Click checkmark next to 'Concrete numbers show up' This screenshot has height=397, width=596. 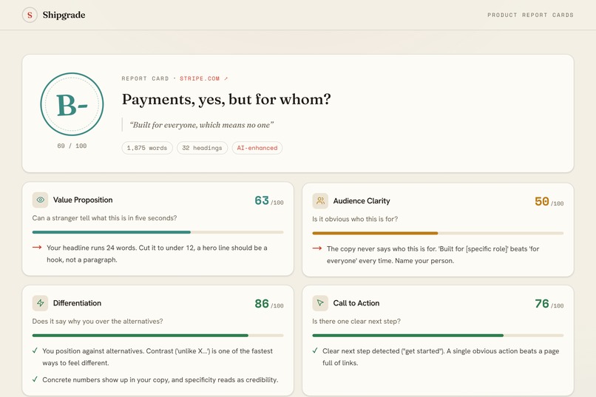[x=35, y=379]
